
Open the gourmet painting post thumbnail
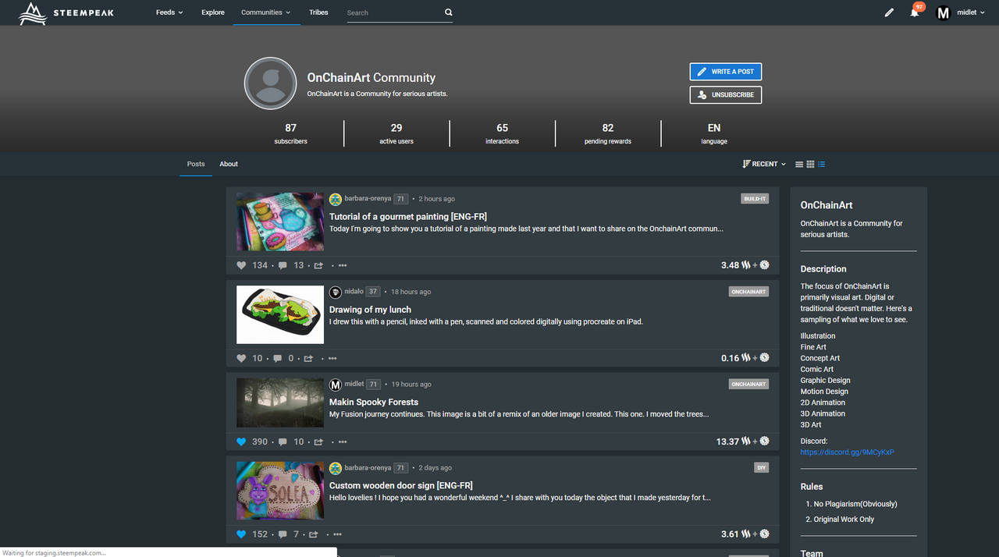(x=280, y=222)
